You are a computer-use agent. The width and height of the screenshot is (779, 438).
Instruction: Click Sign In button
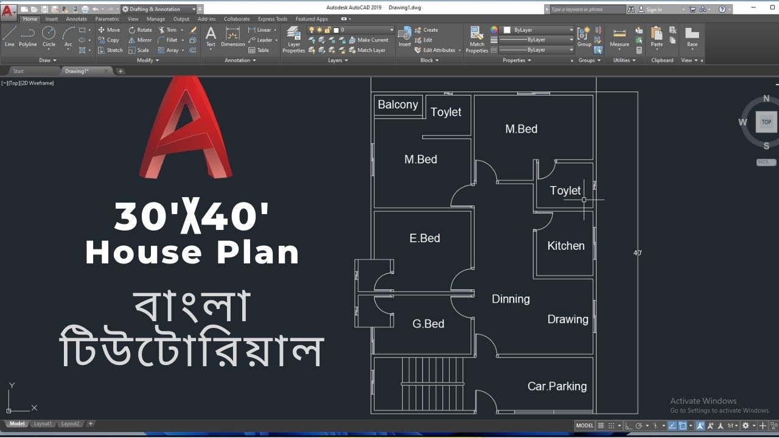coord(650,10)
